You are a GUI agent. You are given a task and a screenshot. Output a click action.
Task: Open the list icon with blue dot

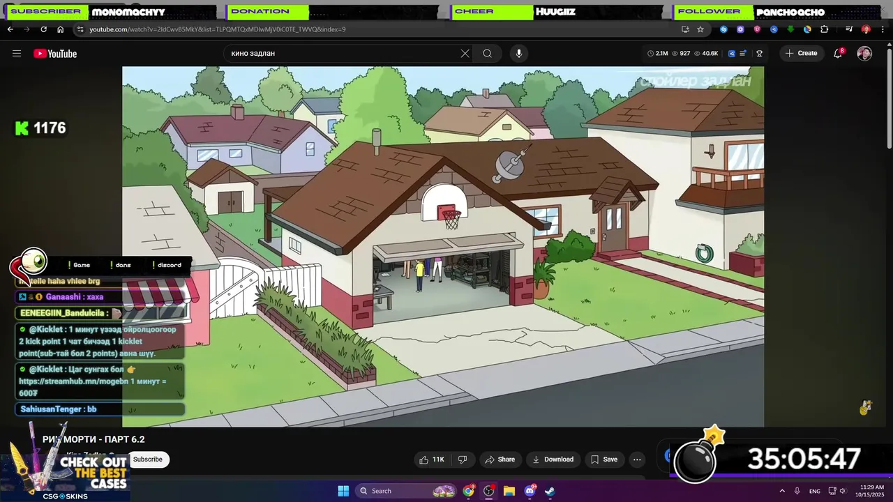pyautogui.click(x=743, y=54)
